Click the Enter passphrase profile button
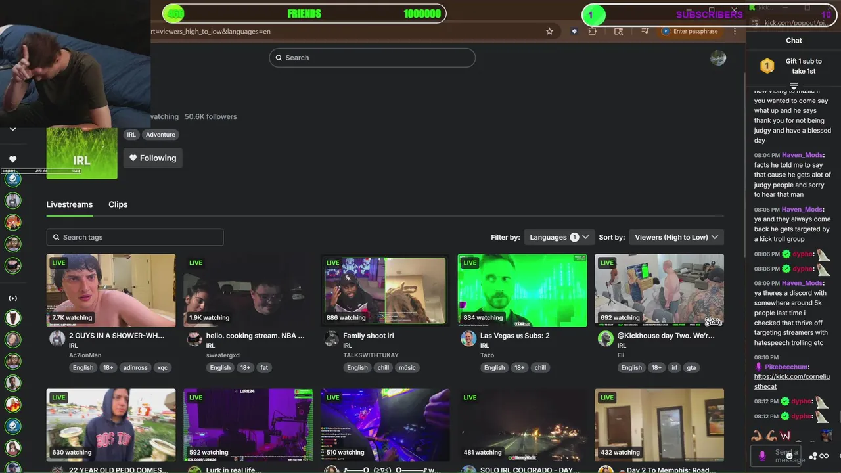Screen dimensions: 841x473 [690, 31]
